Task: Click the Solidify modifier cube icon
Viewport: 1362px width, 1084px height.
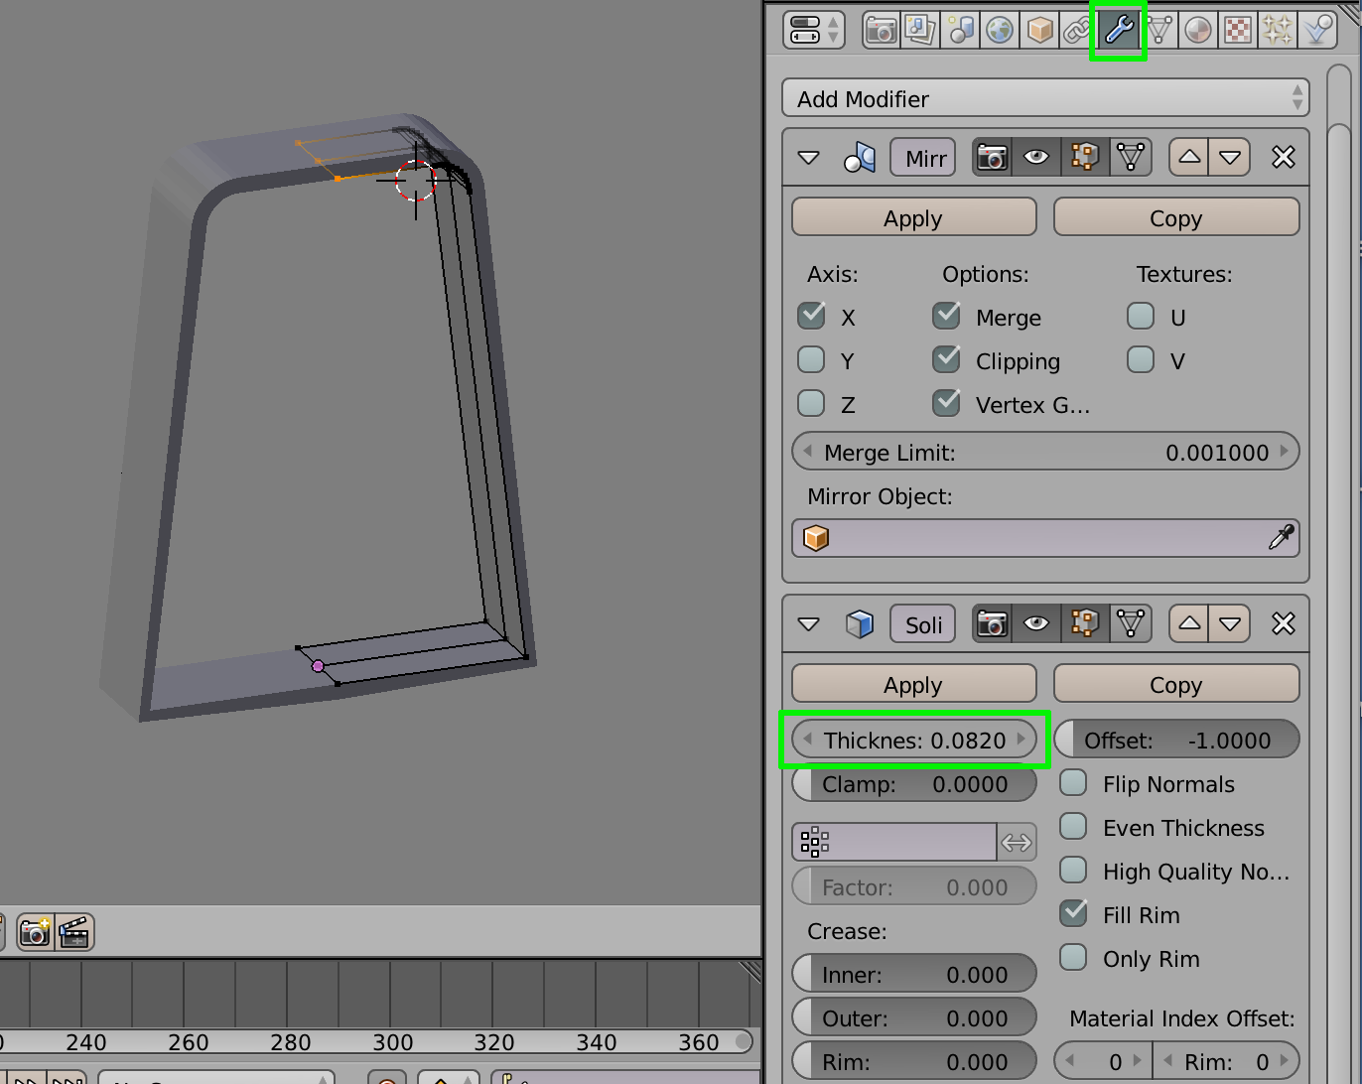Action: (x=860, y=624)
